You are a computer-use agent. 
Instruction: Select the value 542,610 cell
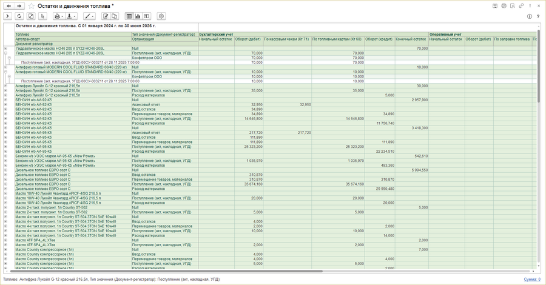pyautogui.click(x=411, y=156)
